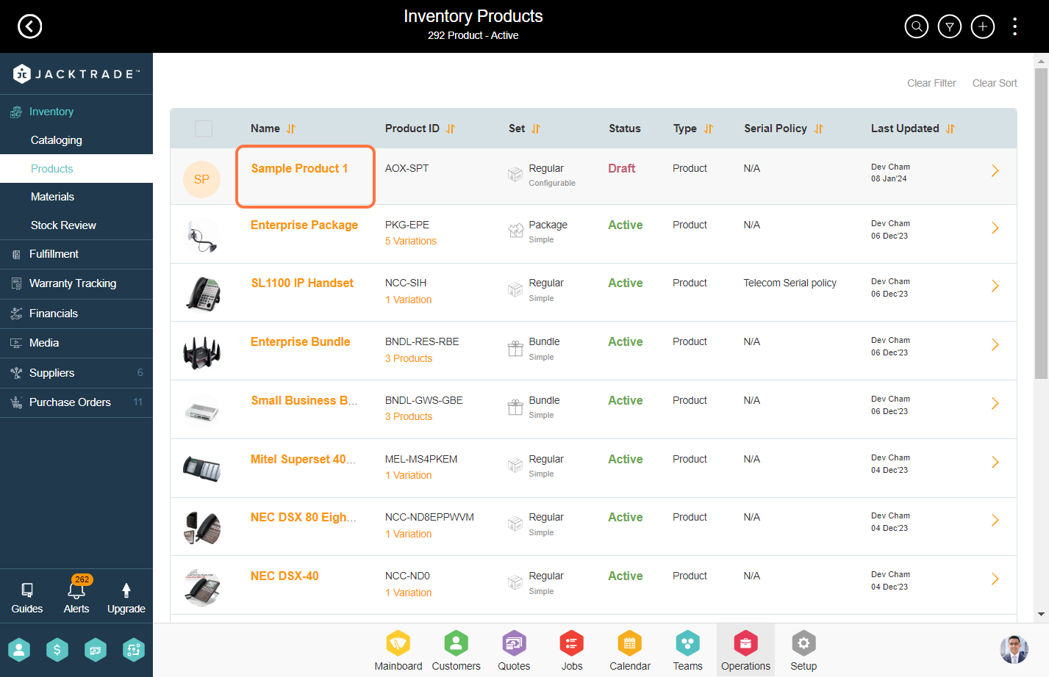Click Clear Filter
The image size is (1049, 677).
coord(931,83)
